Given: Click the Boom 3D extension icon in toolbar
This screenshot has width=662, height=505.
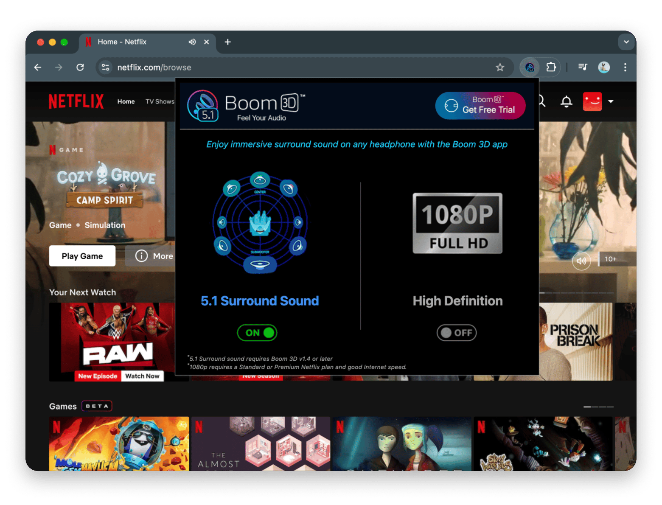Looking at the screenshot, I should tap(530, 67).
